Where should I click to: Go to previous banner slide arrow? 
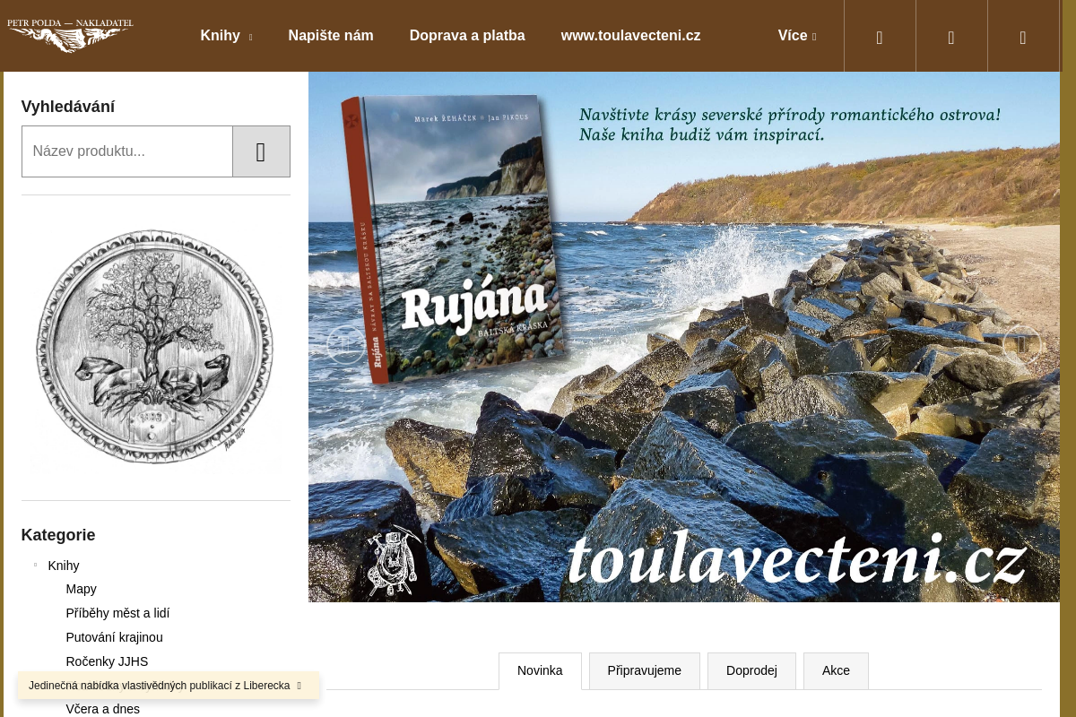pos(345,344)
